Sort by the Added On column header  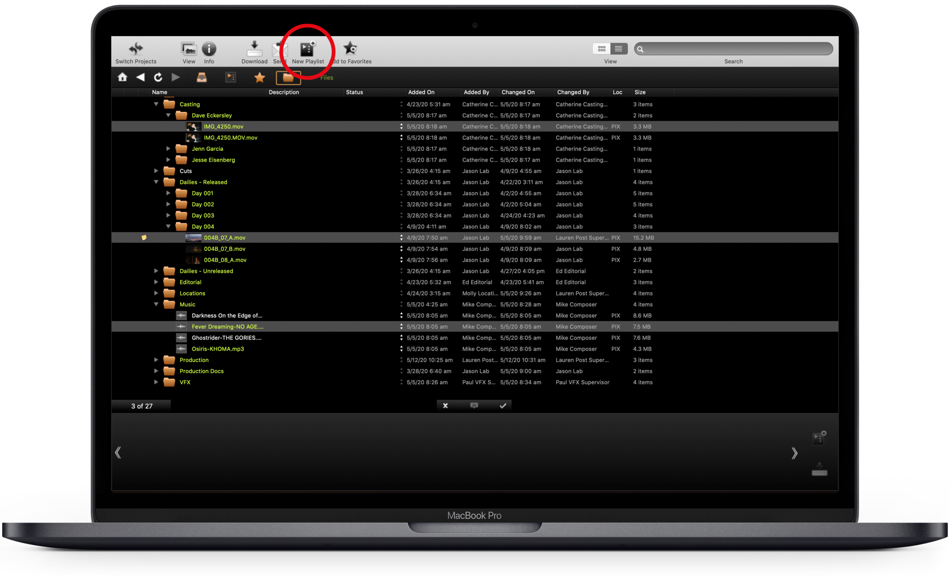click(421, 92)
